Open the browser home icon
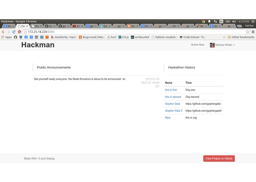 coord(20,32)
